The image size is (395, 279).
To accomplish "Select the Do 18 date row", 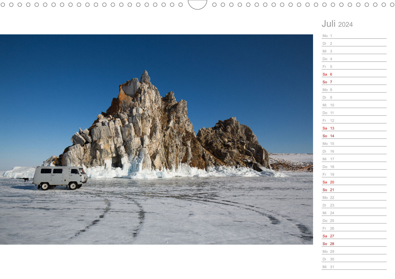I will 354,166.
